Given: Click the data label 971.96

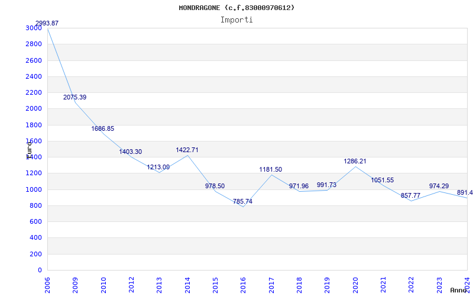Looking at the screenshot, I should click(299, 186).
